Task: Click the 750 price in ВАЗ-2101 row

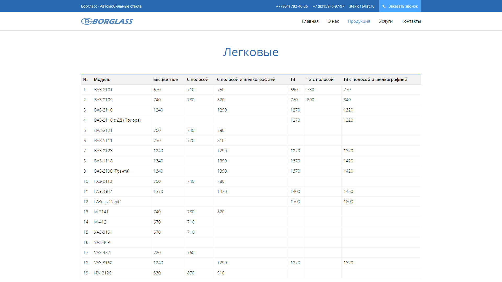Action: [x=221, y=90]
